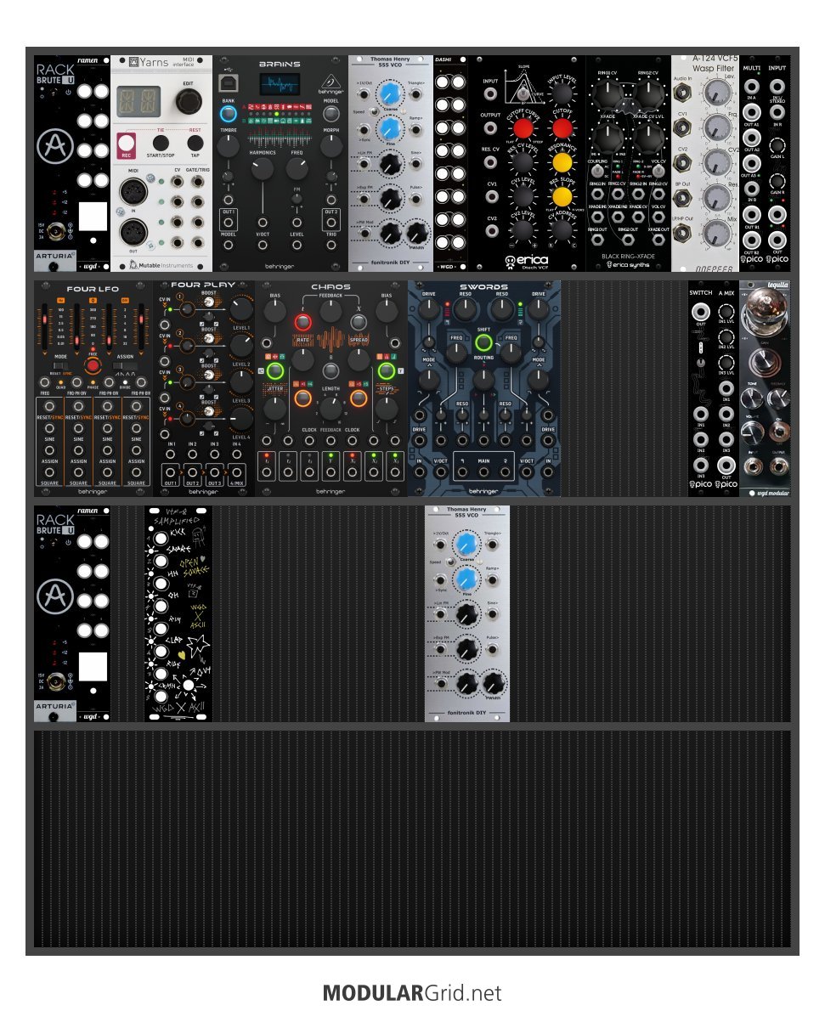Click the Brains waveform display screen
This screenshot has height=1011, width=825.
pyautogui.click(x=280, y=84)
